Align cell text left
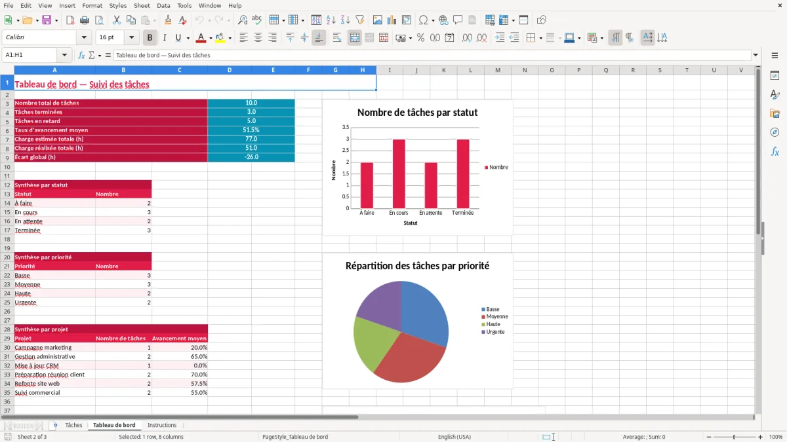 (244, 38)
